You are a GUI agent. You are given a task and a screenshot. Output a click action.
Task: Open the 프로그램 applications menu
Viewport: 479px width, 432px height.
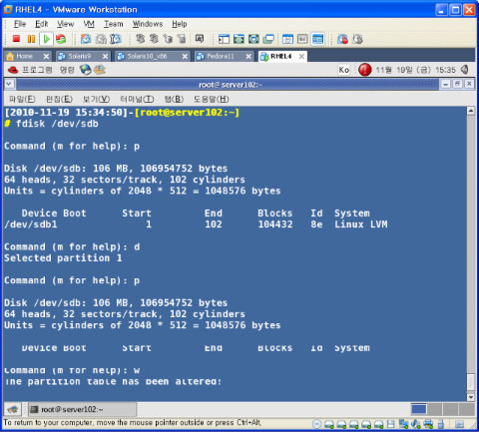coord(37,70)
